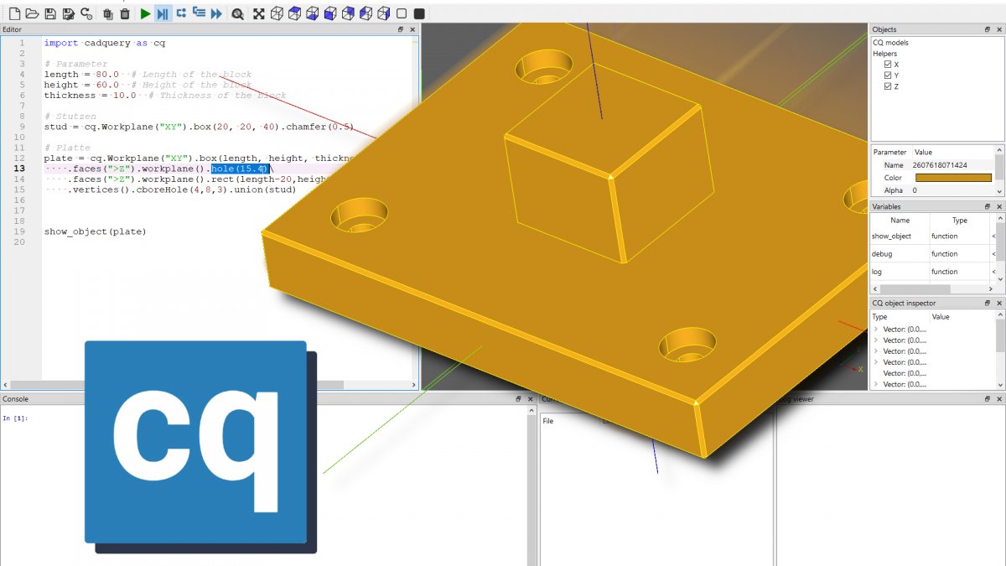The width and height of the screenshot is (1006, 566).
Task: Toggle the Z helper visibility checkbox
Action: coord(886,86)
